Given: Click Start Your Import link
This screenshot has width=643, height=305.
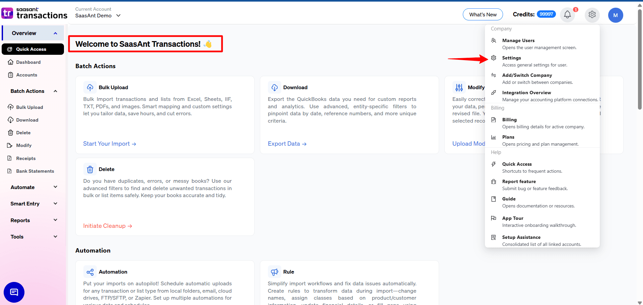Looking at the screenshot, I should pos(110,143).
